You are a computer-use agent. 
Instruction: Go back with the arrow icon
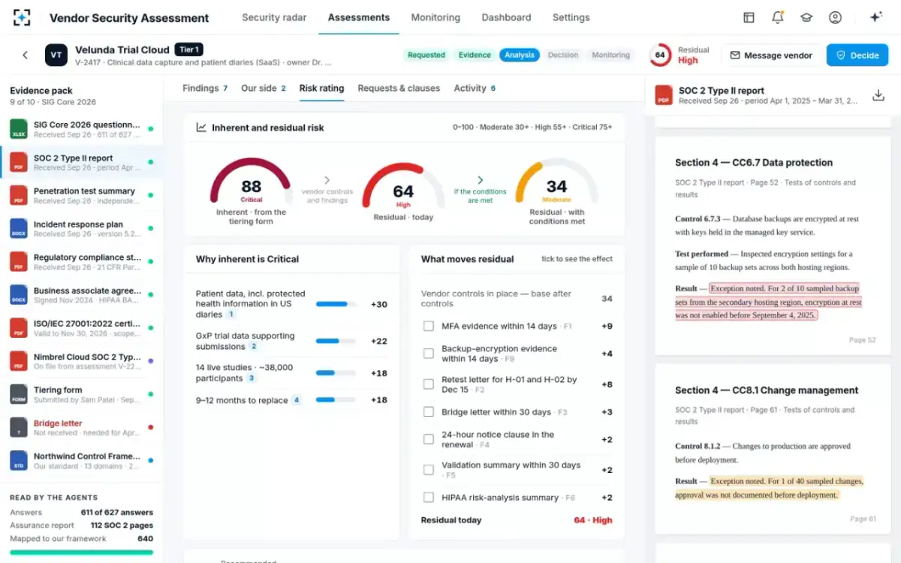point(25,55)
